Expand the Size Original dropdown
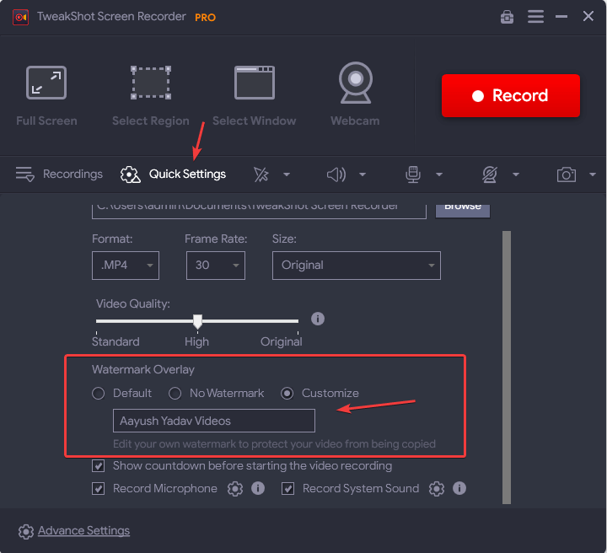This screenshot has width=607, height=553. (355, 266)
